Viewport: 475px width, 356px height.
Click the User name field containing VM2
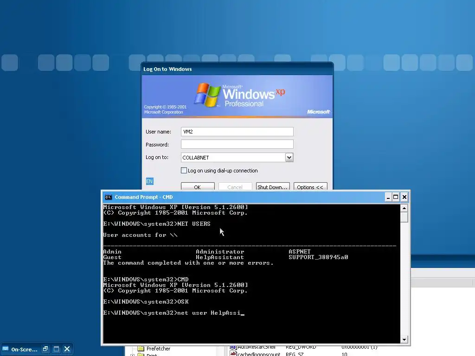click(237, 132)
